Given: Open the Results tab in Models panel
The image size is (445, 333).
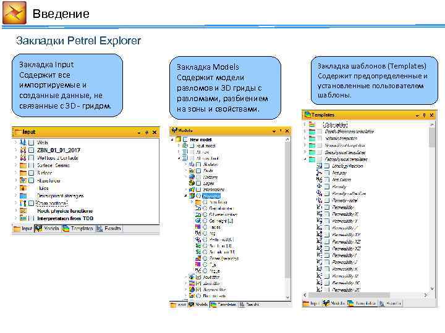Looking at the screenshot, I should point(249,305).
